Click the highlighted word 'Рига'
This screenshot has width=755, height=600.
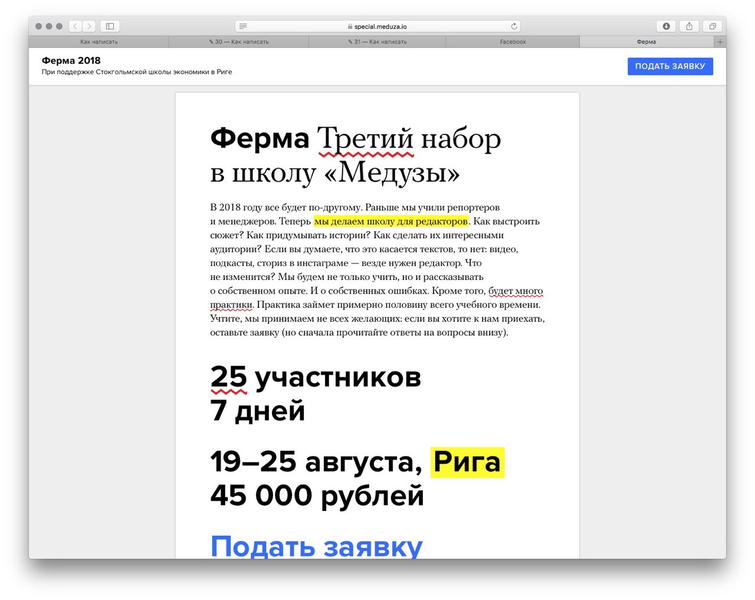click(467, 462)
